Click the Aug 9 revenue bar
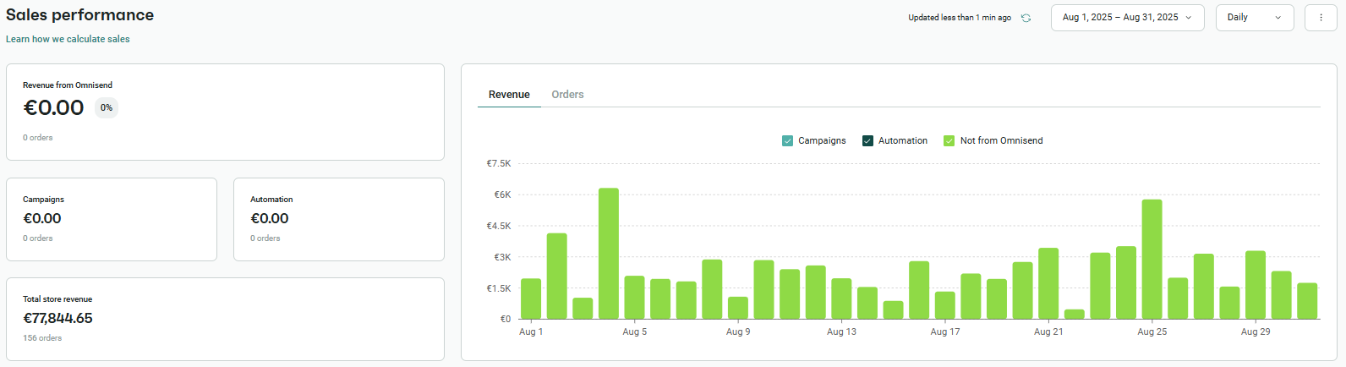This screenshot has width=1346, height=367. click(738, 308)
